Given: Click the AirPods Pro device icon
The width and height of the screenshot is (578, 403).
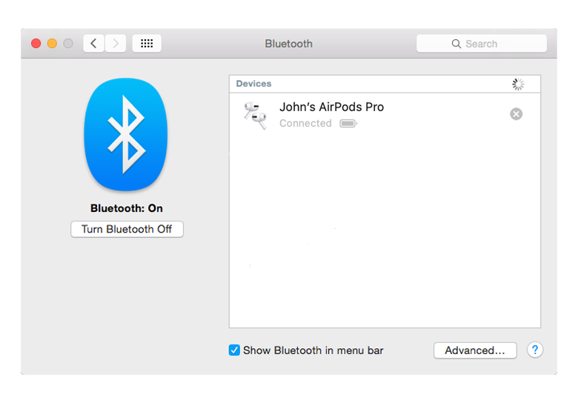Looking at the screenshot, I should [254, 115].
